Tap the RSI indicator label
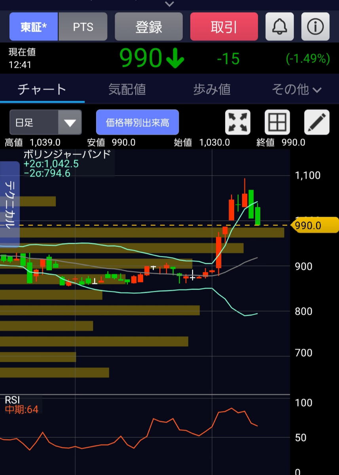 click(x=12, y=400)
